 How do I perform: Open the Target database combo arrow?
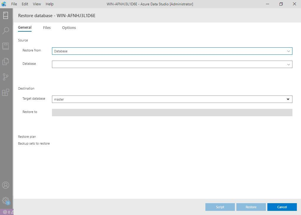coord(288,99)
